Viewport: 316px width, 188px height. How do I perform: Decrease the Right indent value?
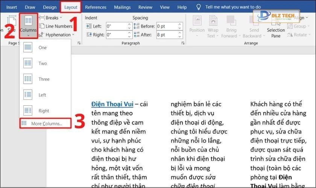click(x=129, y=37)
